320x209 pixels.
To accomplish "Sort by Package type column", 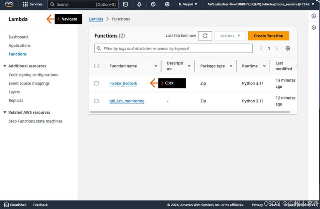I will 231,66.
